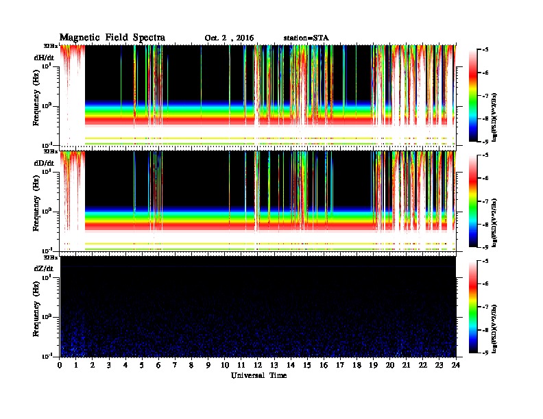The width and height of the screenshot is (543, 419).
Task: Click the hour 20 tick label
Action: click(x=389, y=366)
